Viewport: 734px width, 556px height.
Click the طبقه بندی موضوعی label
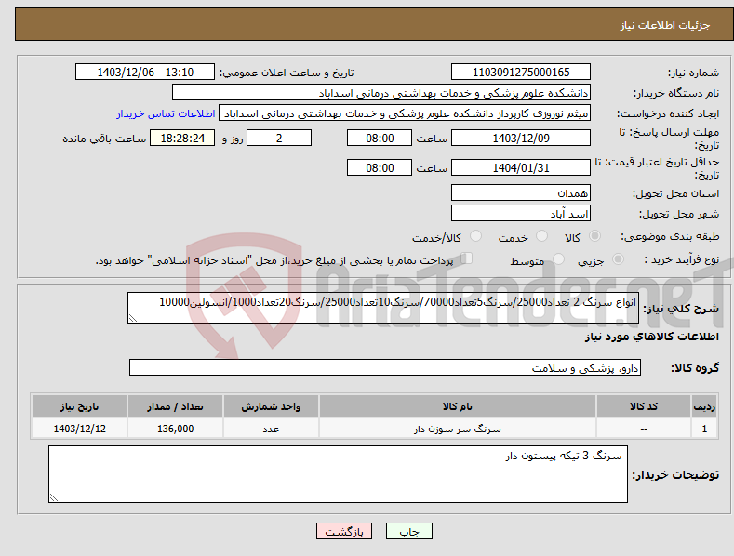coord(670,237)
